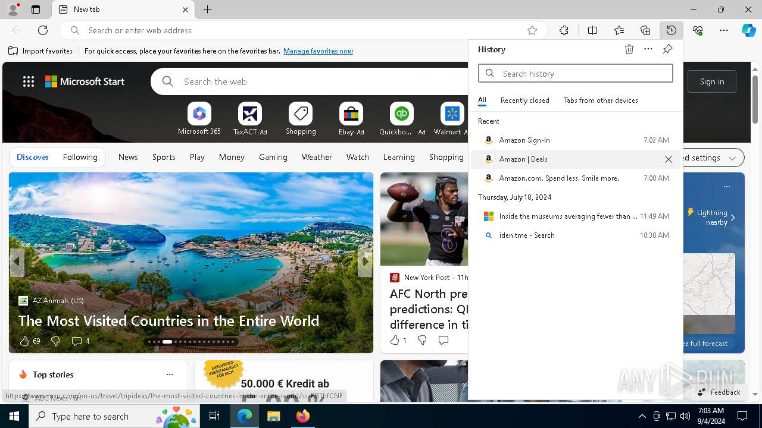The width and height of the screenshot is (762, 428).
Task: Open Shopping shortcut tile
Action: [301, 119]
